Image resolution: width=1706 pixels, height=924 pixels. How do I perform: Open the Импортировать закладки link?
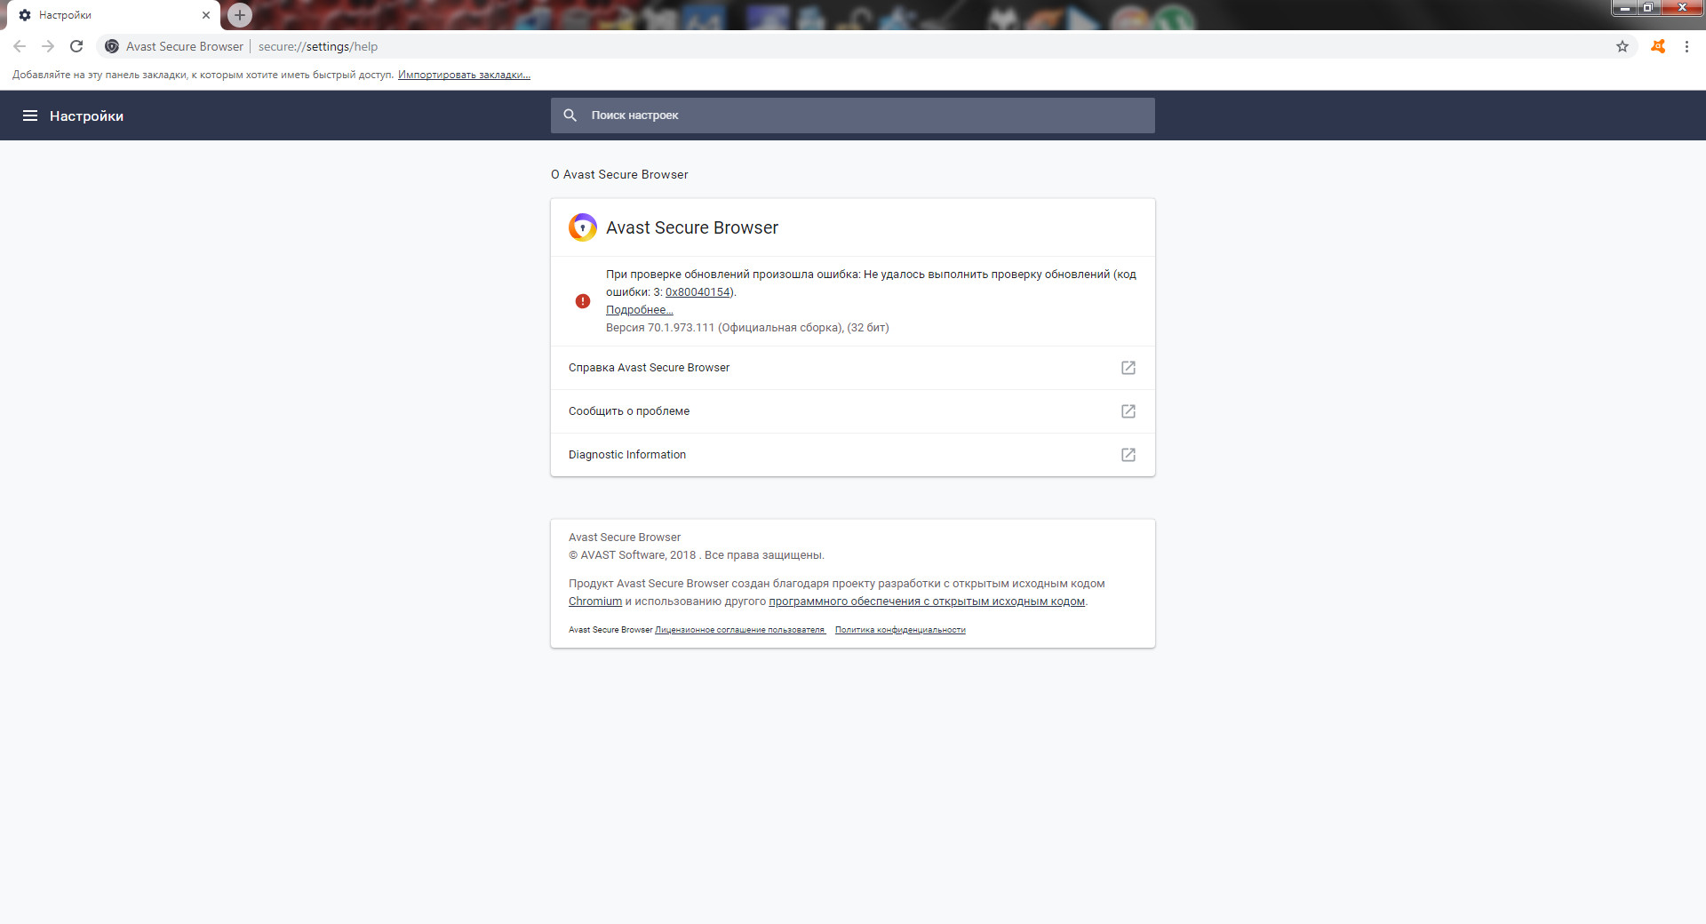[464, 75]
